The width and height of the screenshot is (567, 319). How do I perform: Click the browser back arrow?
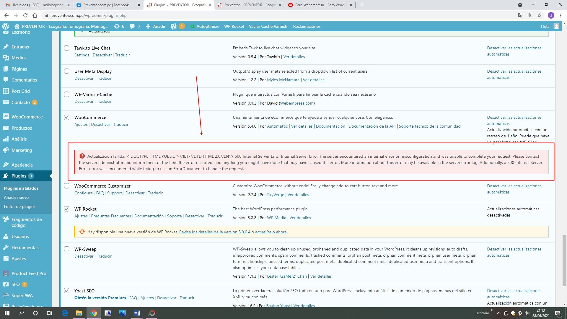6,15
